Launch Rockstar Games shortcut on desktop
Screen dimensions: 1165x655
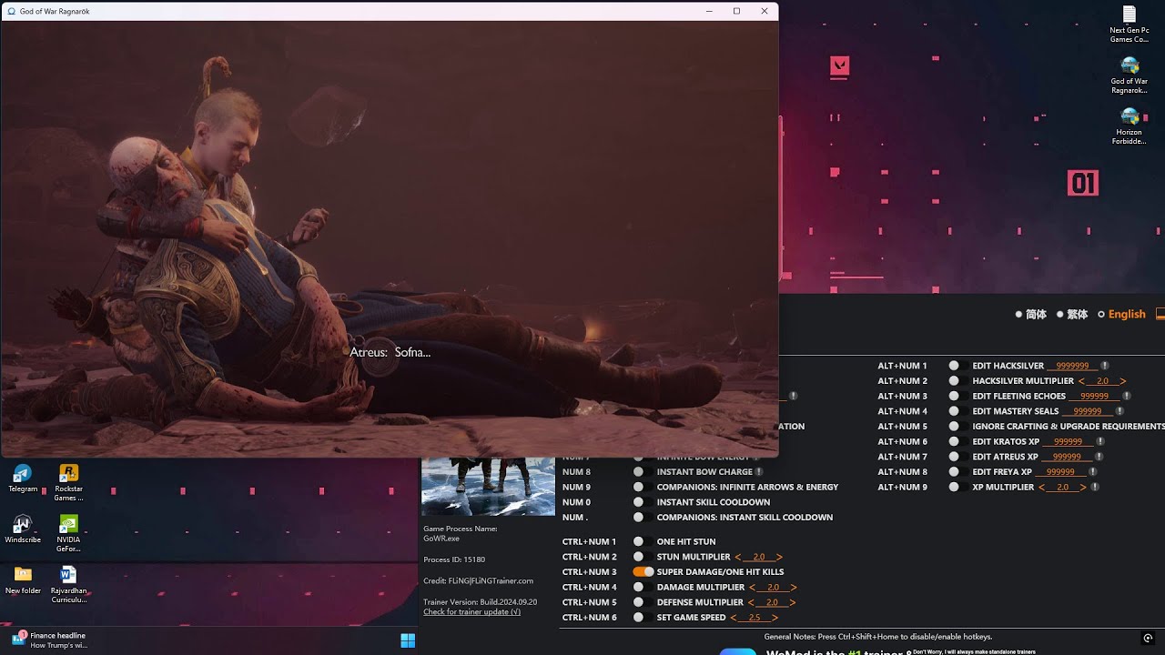click(x=68, y=482)
